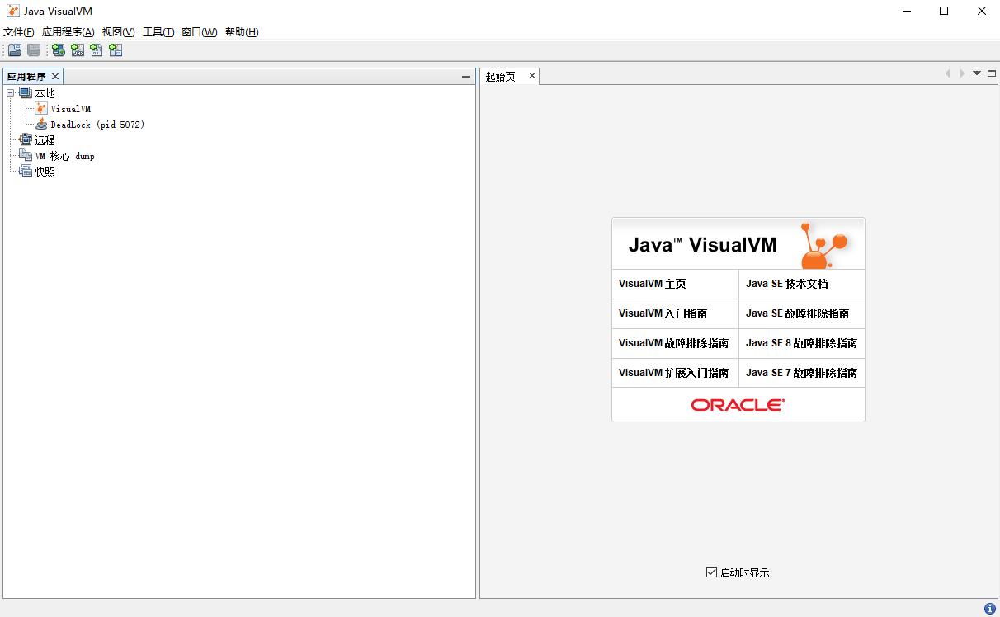The height and width of the screenshot is (617, 1000).
Task: Open the VisualVM 入门指南 link
Action: click(663, 313)
